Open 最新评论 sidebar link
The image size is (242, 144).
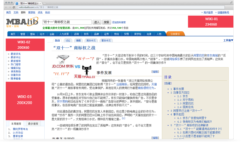(x=16, y=57)
